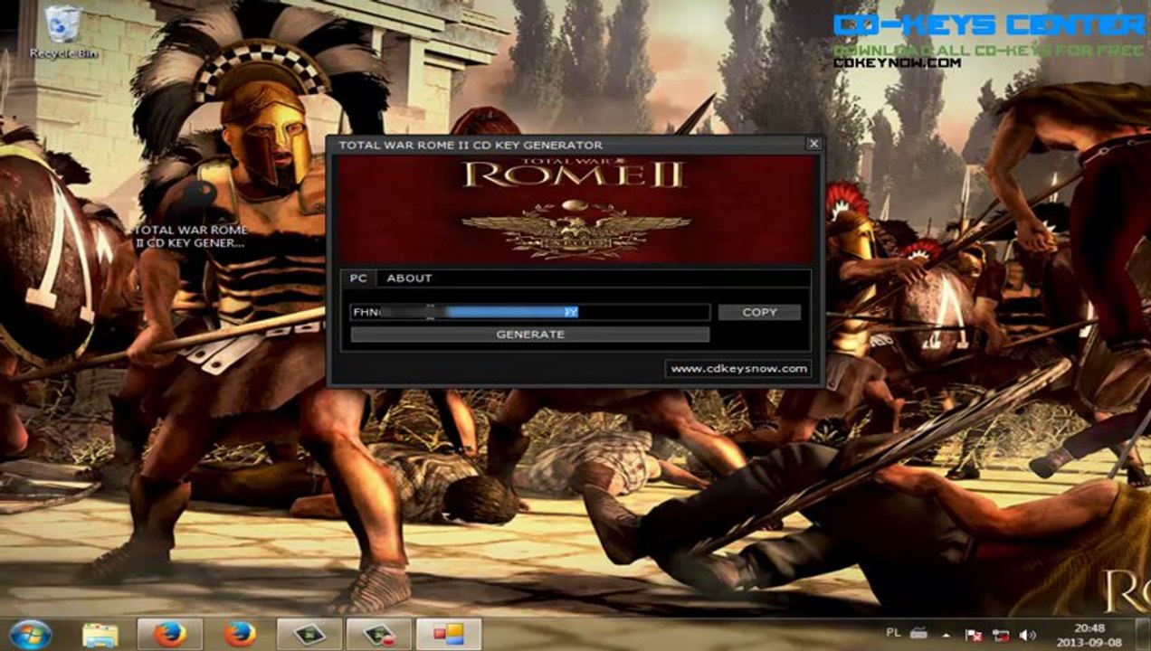Screen dimensions: 1151x651
Task: Click the generated key text field
Action: tap(530, 312)
